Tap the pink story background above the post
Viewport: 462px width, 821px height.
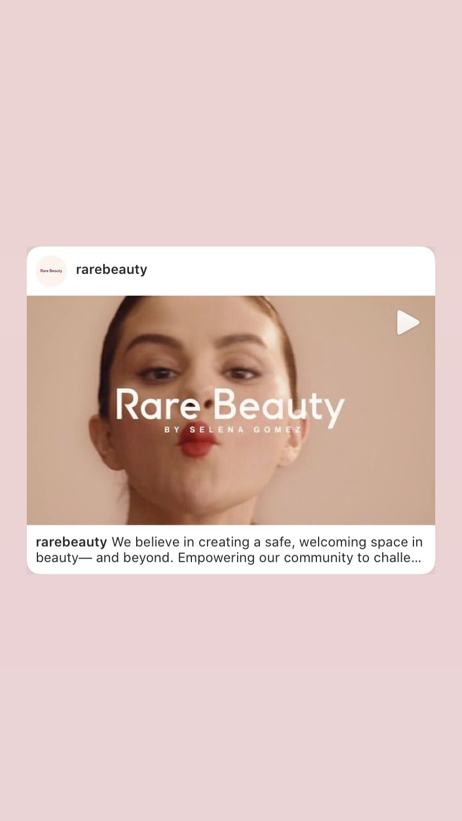231,123
